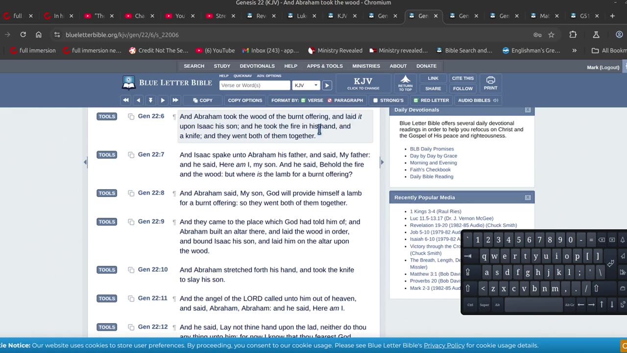Image resolution: width=627 pixels, height=353 pixels.
Task: Print the page using the Print icon
Action: [x=490, y=83]
